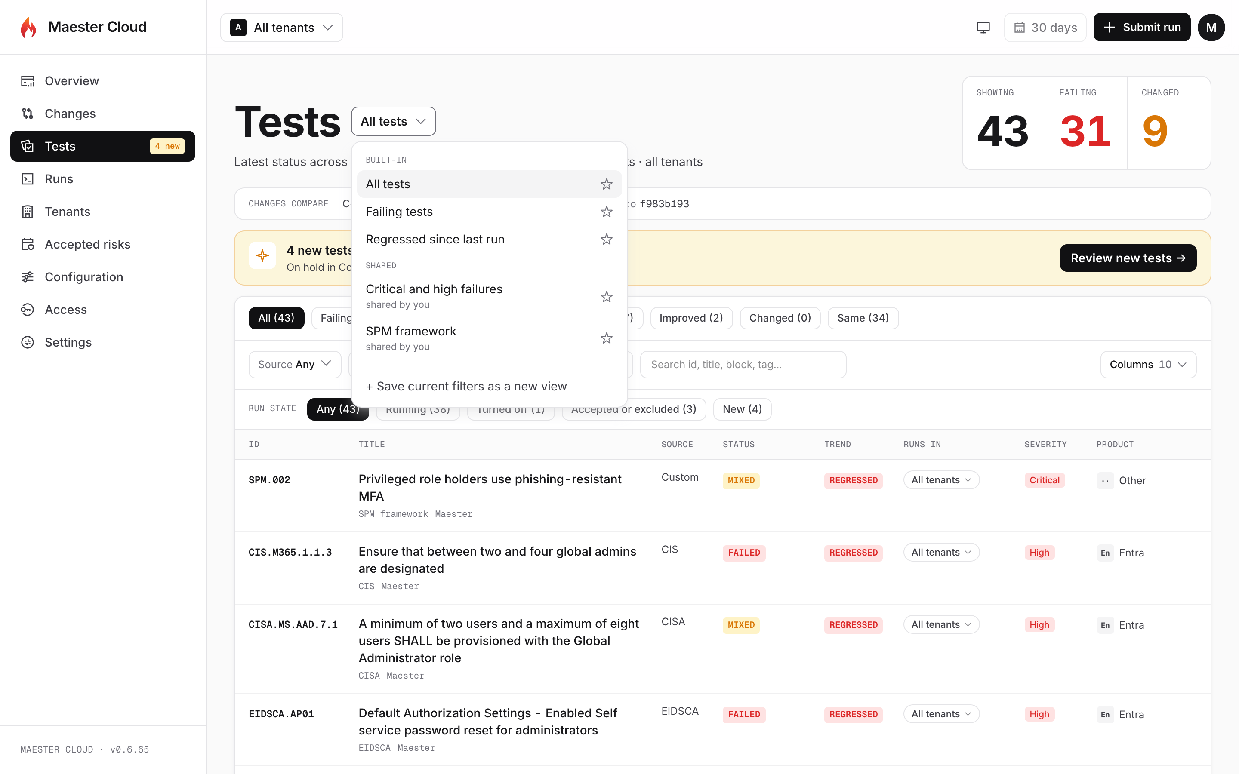Viewport: 1239px width, 774px height.
Task: Open Configuration in sidebar
Action: (102, 277)
